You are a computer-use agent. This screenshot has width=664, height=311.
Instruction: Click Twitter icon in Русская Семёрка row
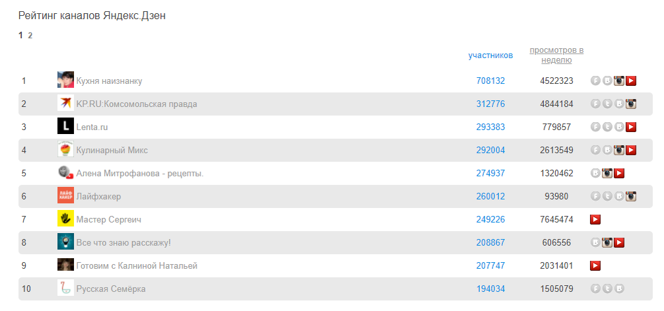(x=607, y=289)
